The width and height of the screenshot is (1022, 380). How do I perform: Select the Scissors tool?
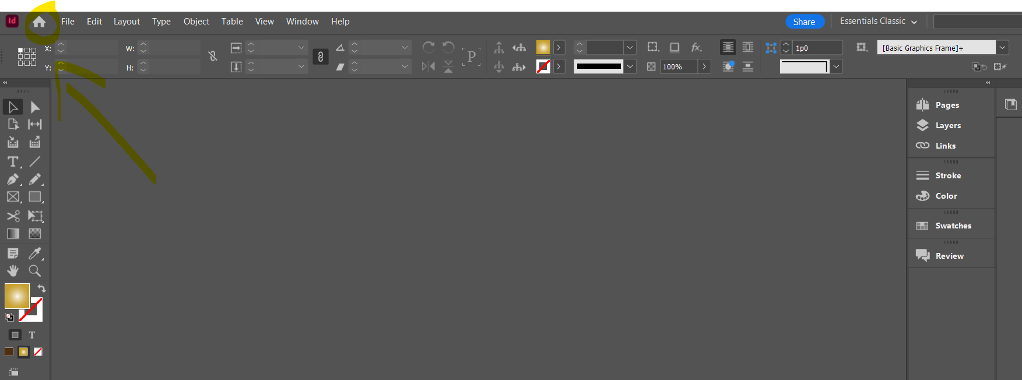13,216
